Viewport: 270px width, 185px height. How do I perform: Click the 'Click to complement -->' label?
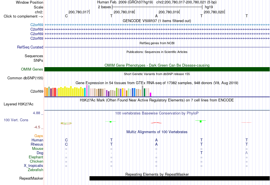click(x=23, y=16)
